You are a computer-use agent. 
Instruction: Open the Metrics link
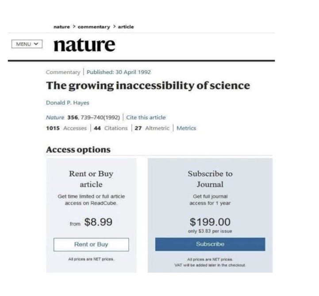(186, 128)
